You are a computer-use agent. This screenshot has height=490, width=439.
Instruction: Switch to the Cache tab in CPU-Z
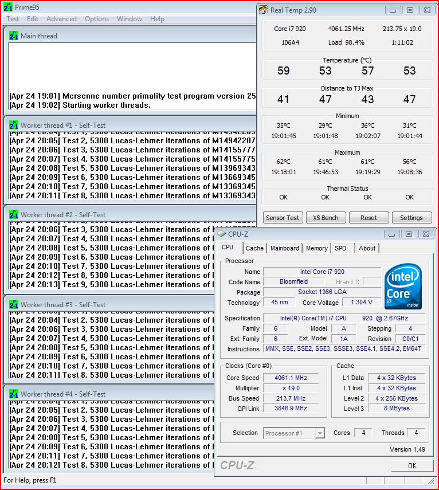254,248
